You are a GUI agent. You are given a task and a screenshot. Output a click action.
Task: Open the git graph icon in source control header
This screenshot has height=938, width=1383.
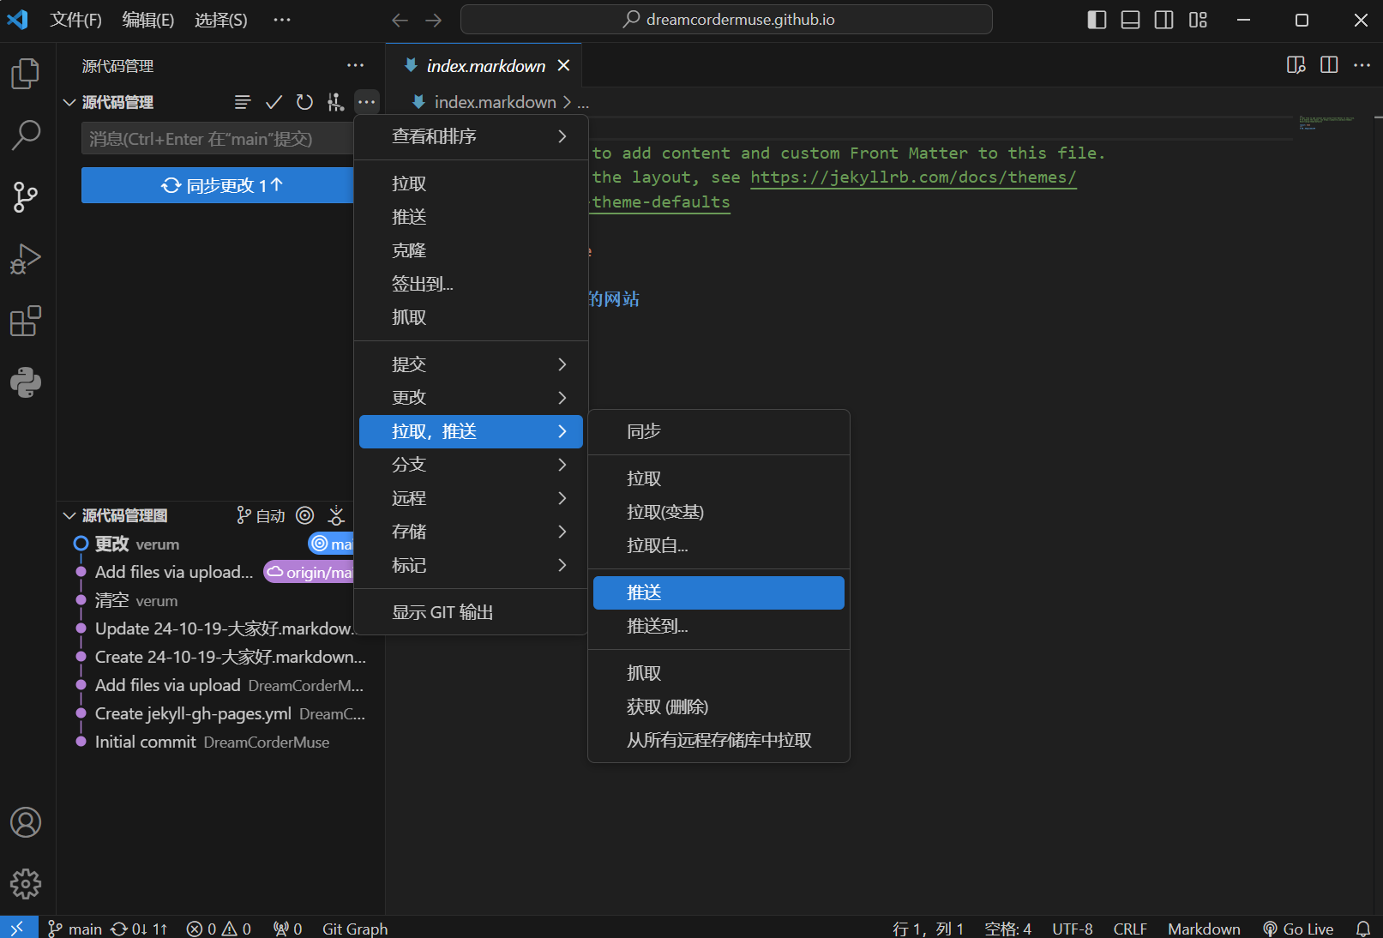335,102
